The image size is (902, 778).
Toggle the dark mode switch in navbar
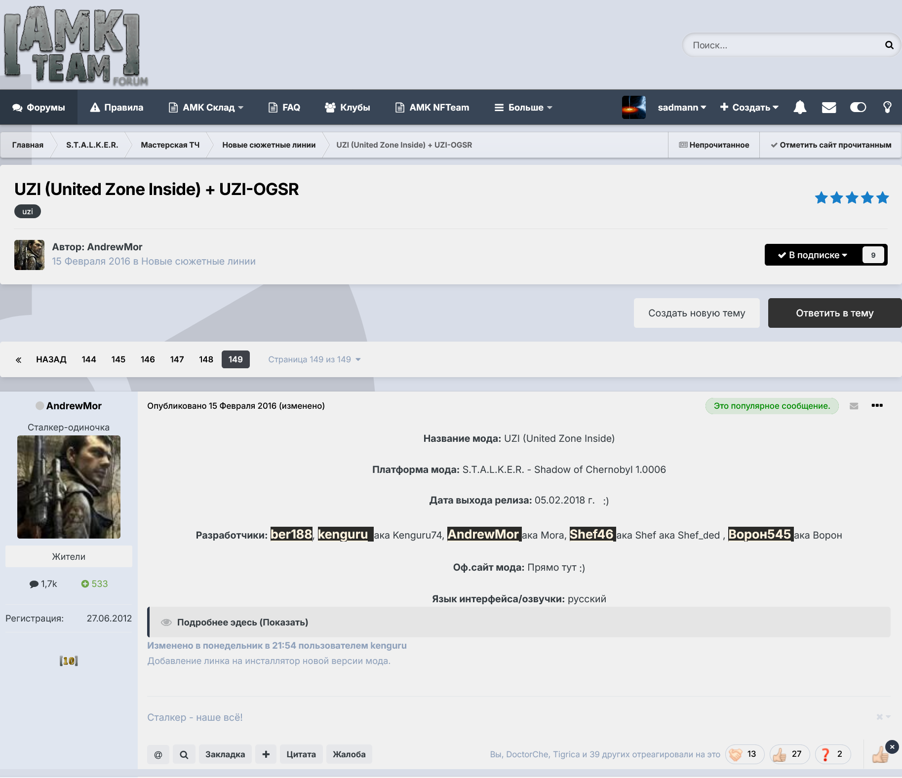click(x=858, y=107)
